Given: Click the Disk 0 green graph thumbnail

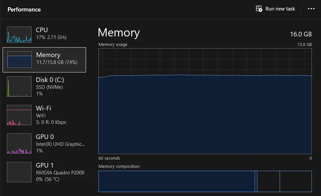Looking at the screenshot, I should [x=19, y=87].
